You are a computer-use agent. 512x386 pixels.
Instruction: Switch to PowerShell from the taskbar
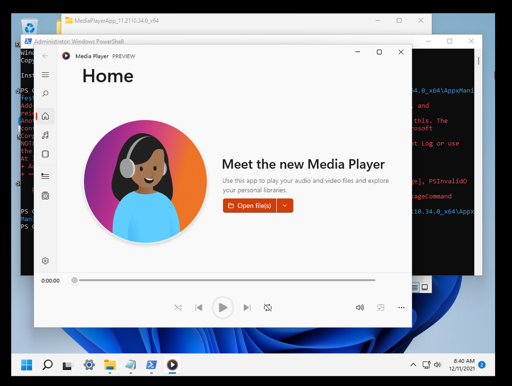(x=151, y=365)
